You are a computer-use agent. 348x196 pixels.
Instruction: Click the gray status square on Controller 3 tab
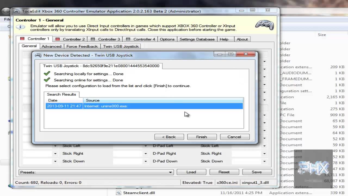click(x=93, y=39)
